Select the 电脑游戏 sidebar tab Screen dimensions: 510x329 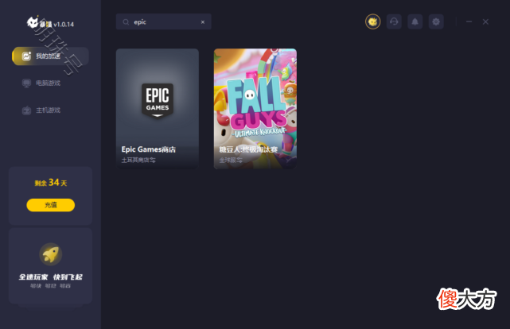[x=50, y=83]
